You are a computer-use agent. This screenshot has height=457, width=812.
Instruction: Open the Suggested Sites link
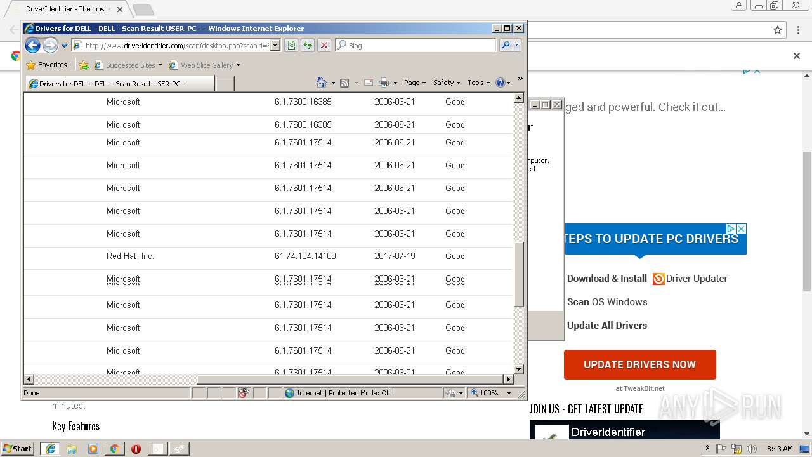pyautogui.click(x=128, y=65)
